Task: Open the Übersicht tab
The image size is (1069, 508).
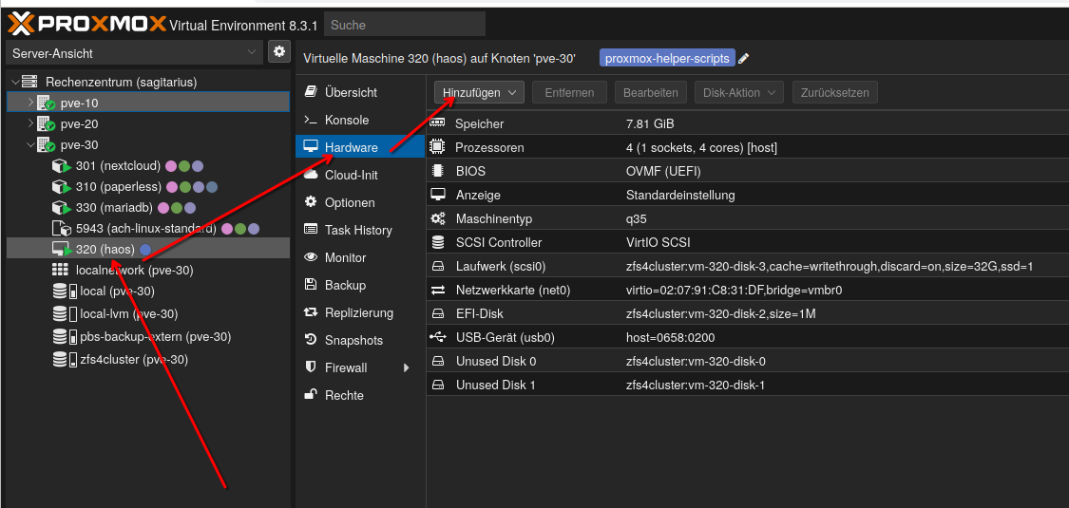Action: click(x=360, y=92)
